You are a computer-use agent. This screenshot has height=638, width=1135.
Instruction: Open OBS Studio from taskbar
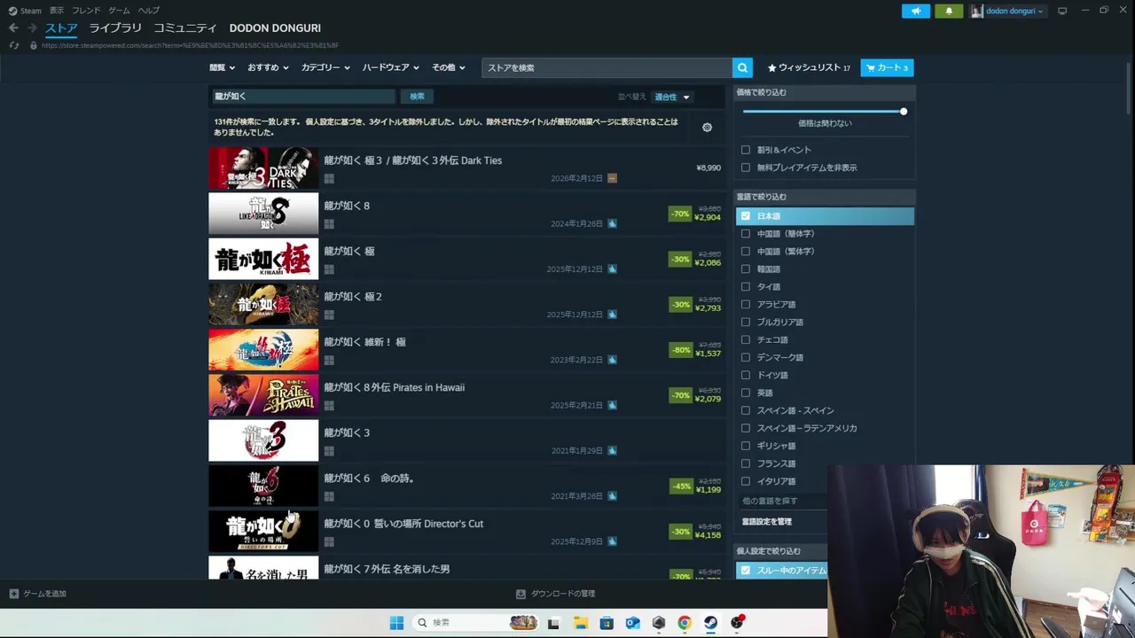737,623
